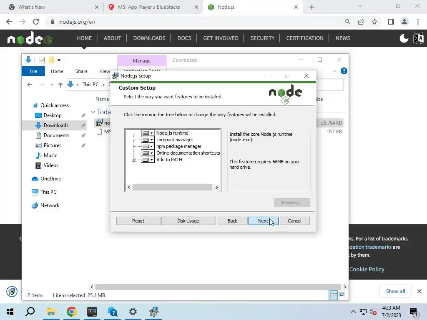The image size is (427, 320).
Task: Open ABOUT on nodejs.org navigation
Action: point(112,38)
